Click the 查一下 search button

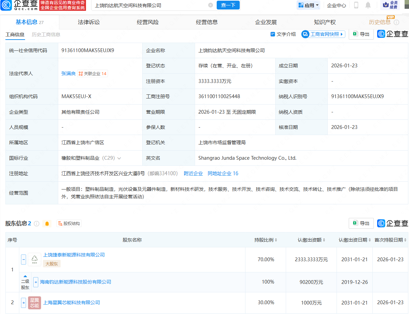click(x=228, y=5)
